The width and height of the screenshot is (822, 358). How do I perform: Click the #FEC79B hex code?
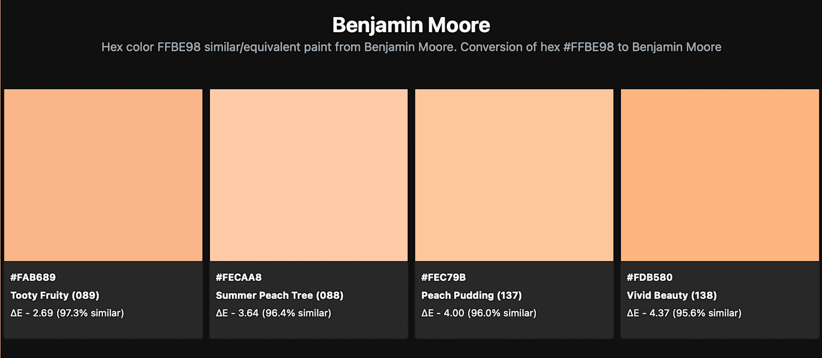(443, 277)
